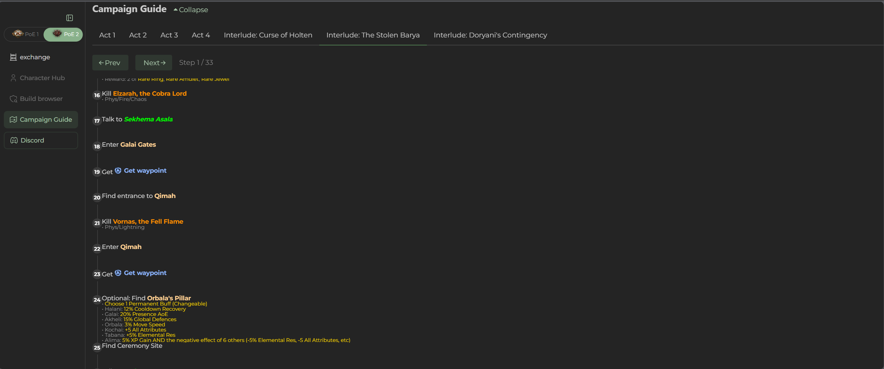Click waypoint icon in step 19

click(x=118, y=171)
